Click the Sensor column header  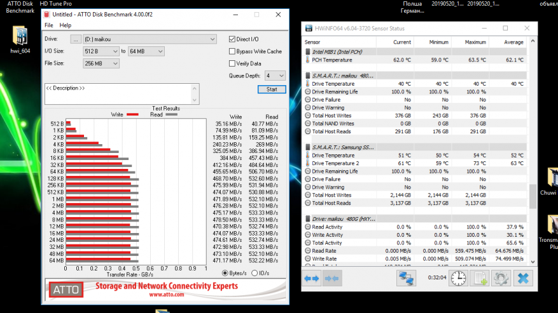[x=340, y=42]
